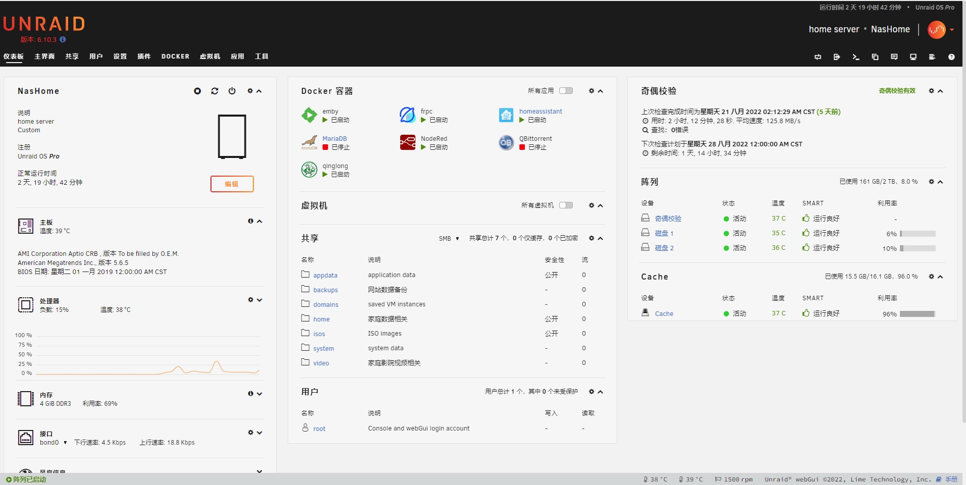This screenshot has height=485, width=966.
Task: Open the DOCKER menu tab
Action: 175,57
